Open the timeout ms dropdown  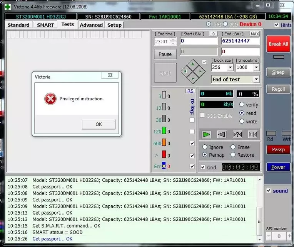[x=256, y=67]
